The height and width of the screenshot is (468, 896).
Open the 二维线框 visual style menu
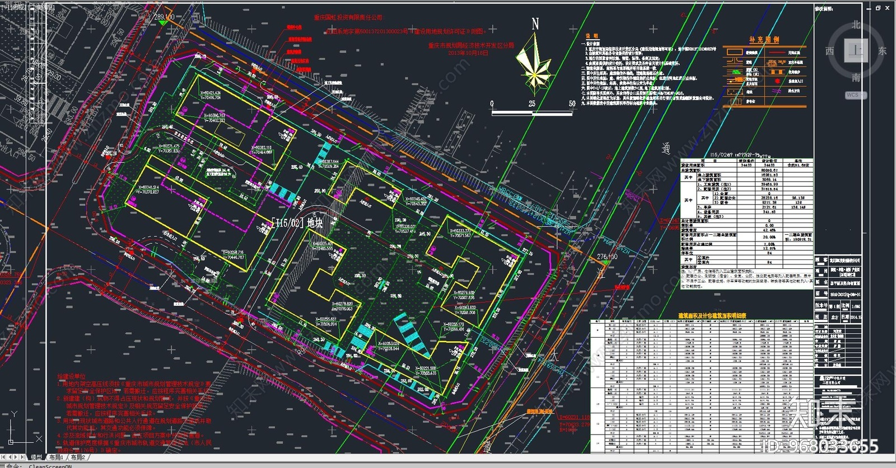[x=41, y=7]
